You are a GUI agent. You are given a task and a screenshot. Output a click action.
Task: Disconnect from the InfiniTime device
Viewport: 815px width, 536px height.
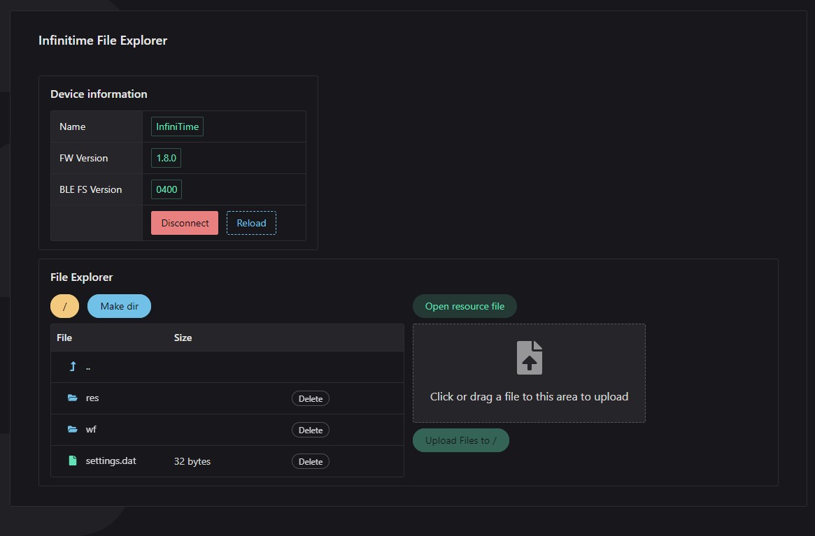(185, 223)
